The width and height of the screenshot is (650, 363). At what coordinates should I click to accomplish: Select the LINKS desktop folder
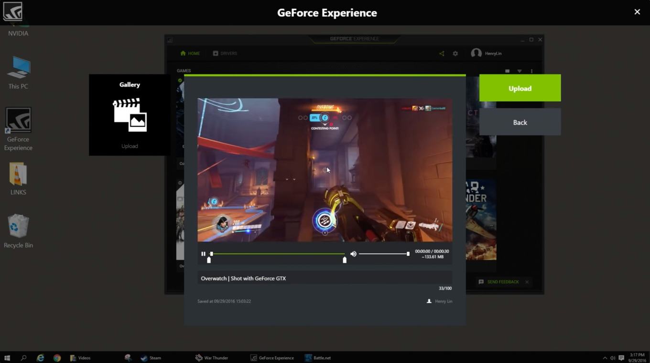(18, 179)
